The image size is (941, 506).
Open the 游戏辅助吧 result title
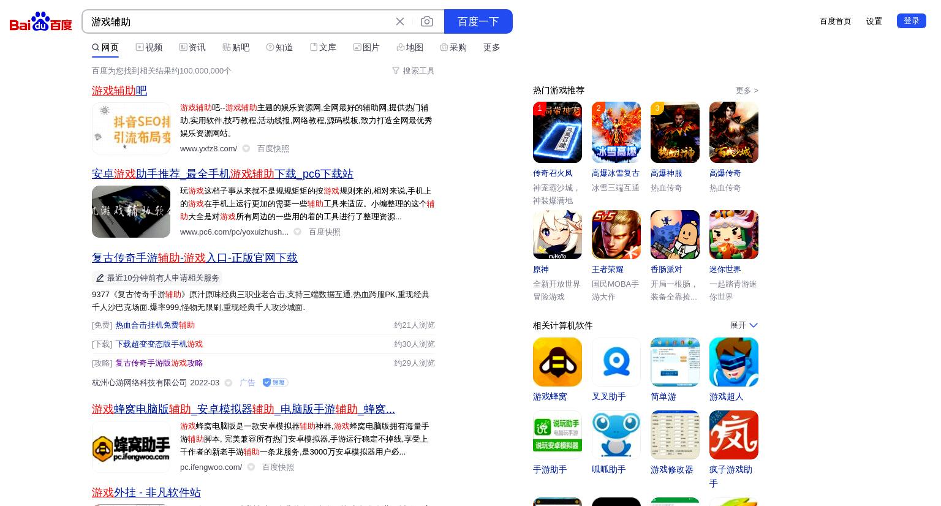pos(119,91)
